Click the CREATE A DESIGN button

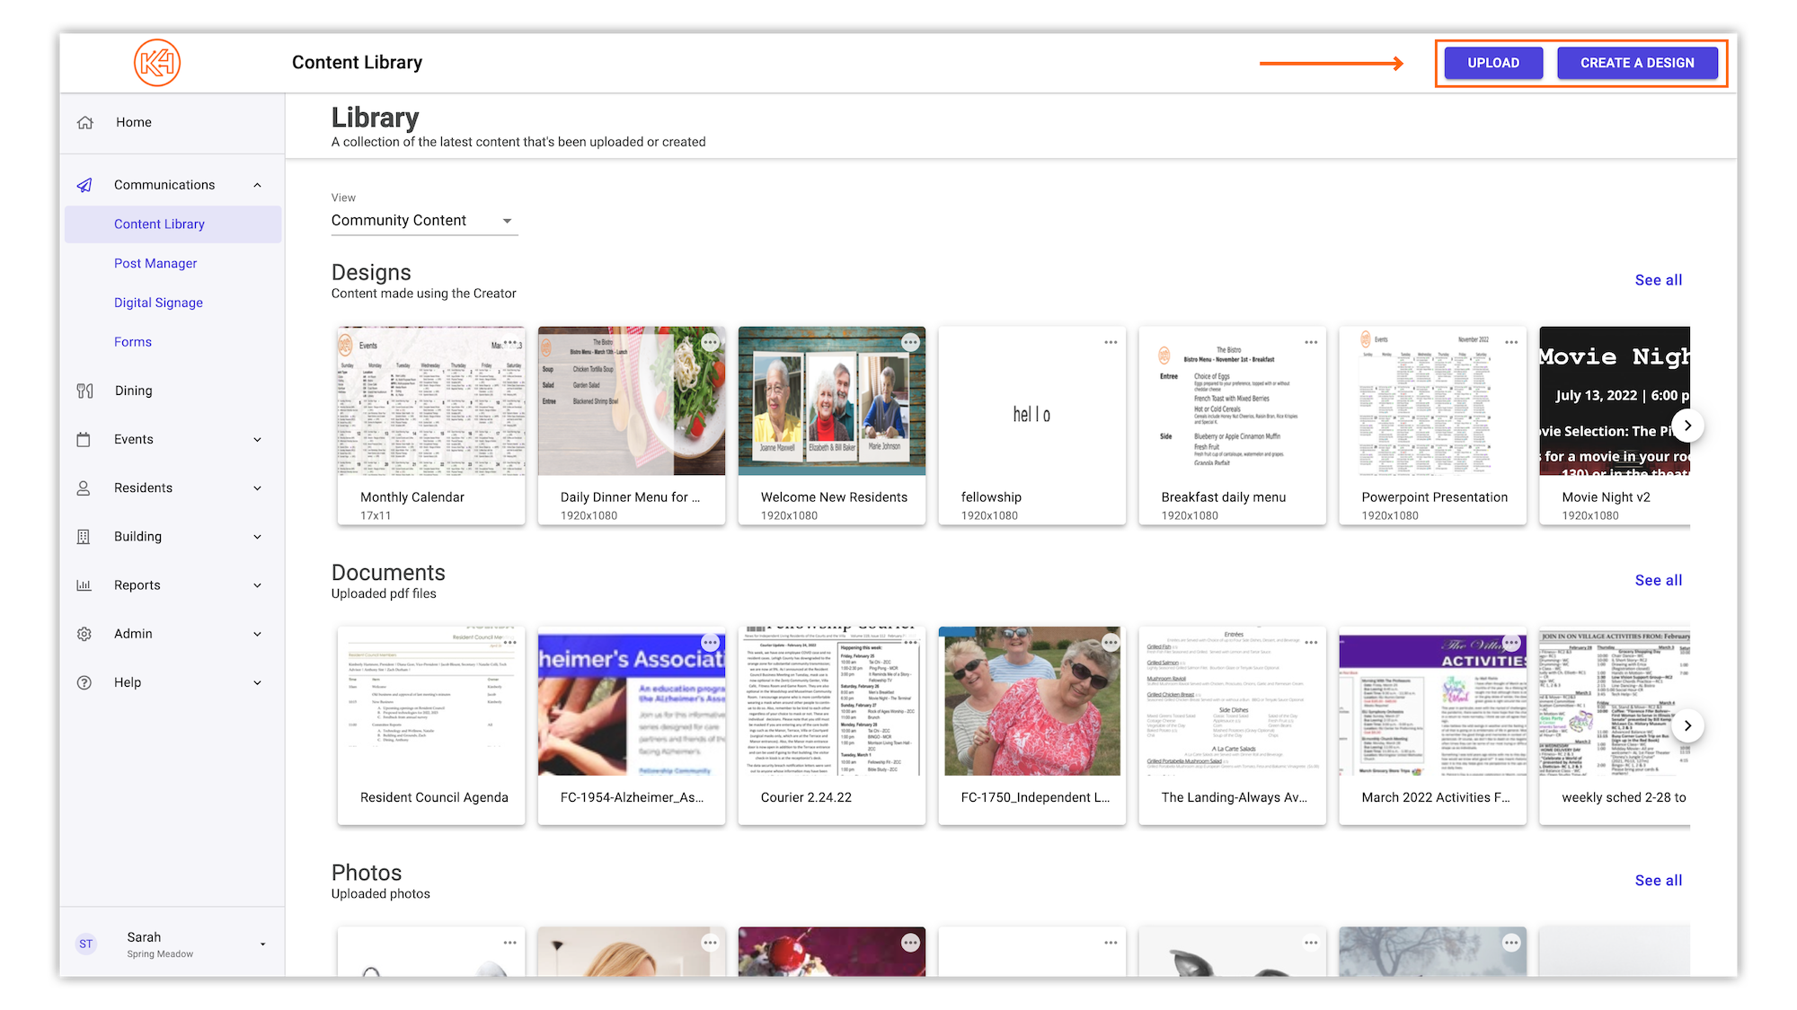(x=1637, y=63)
